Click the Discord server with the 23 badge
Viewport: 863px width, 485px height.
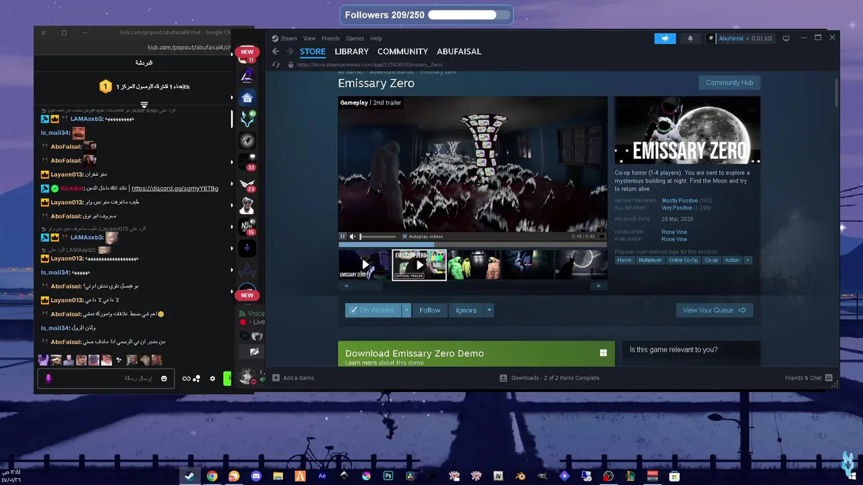pyautogui.click(x=247, y=184)
